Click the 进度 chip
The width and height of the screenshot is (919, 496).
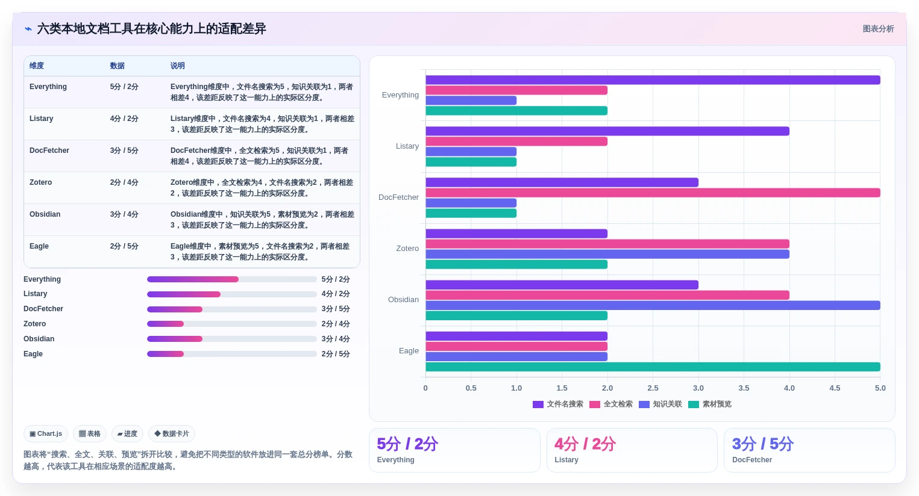127,433
